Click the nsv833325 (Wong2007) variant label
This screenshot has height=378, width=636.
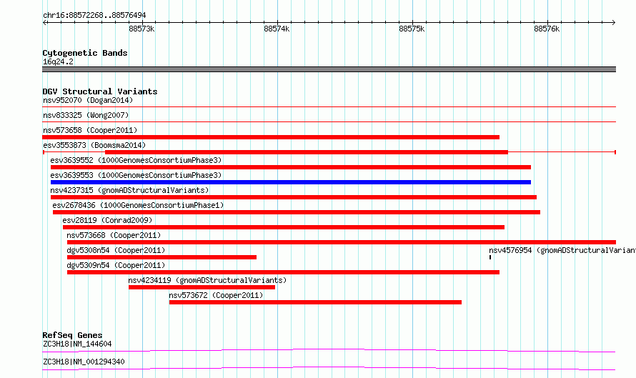pyautogui.click(x=86, y=115)
